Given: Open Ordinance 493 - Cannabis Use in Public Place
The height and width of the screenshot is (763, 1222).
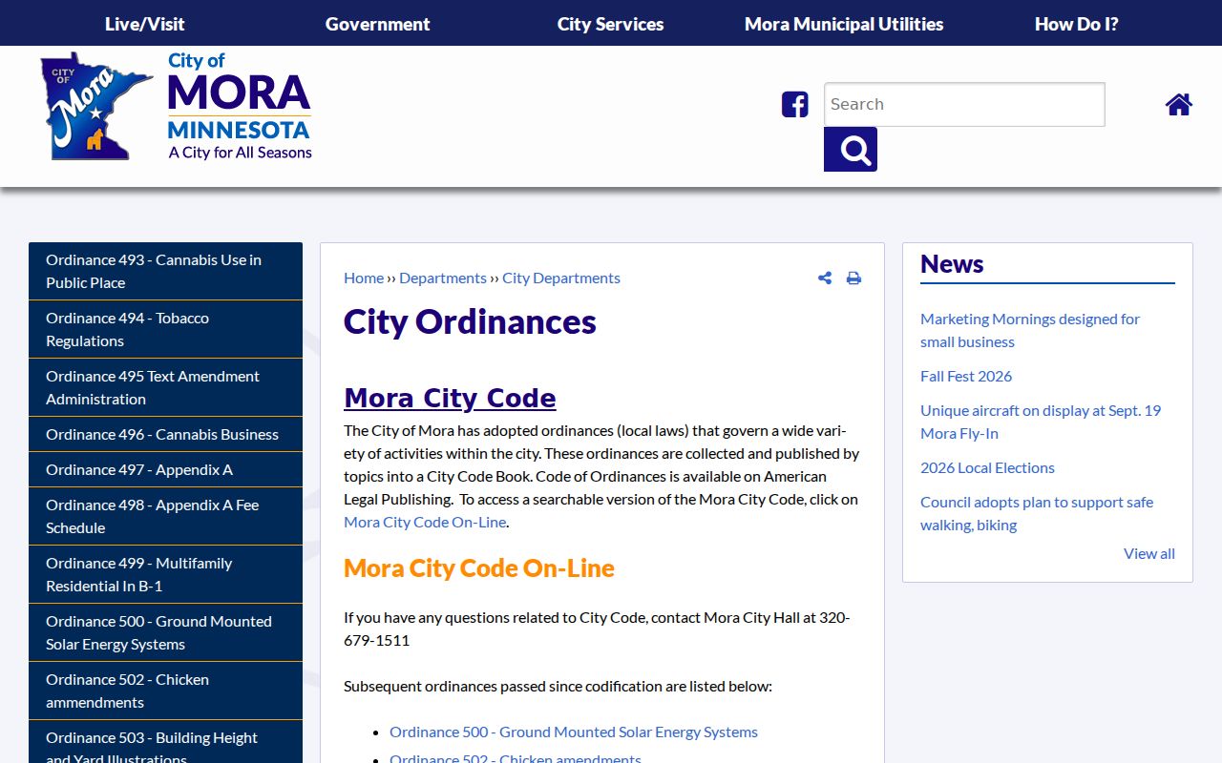Looking at the screenshot, I should (165, 271).
